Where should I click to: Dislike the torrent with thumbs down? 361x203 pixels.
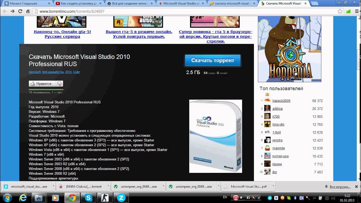point(60,84)
